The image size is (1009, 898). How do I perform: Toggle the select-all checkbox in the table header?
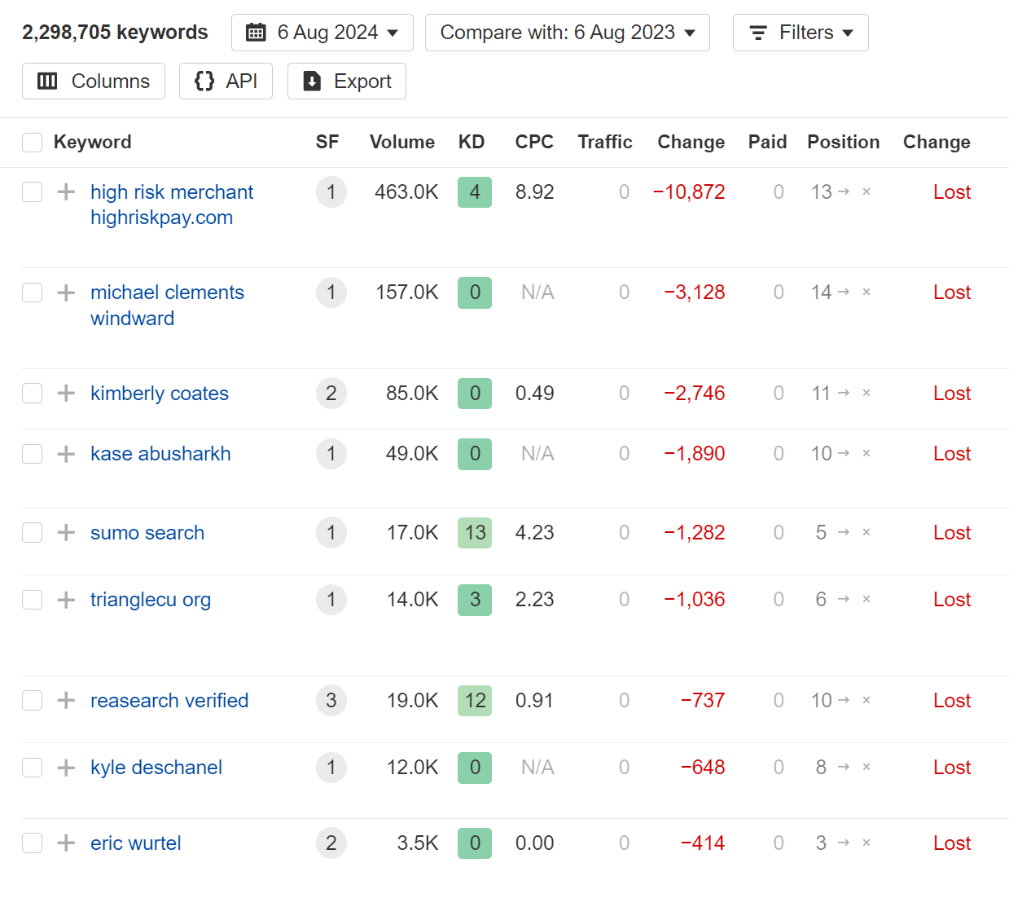pos(32,142)
